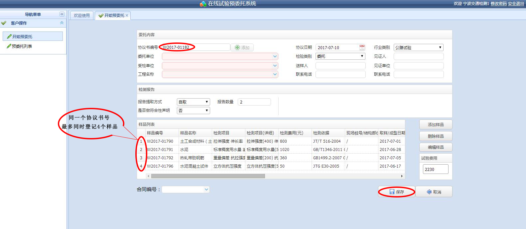Collapse the navigation menu panel
The height and width of the screenshot is (229, 526).
(62, 14)
